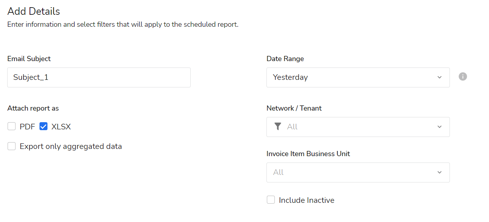The image size is (489, 222).
Task: Enable the Include Inactive checkbox
Action: click(x=271, y=200)
